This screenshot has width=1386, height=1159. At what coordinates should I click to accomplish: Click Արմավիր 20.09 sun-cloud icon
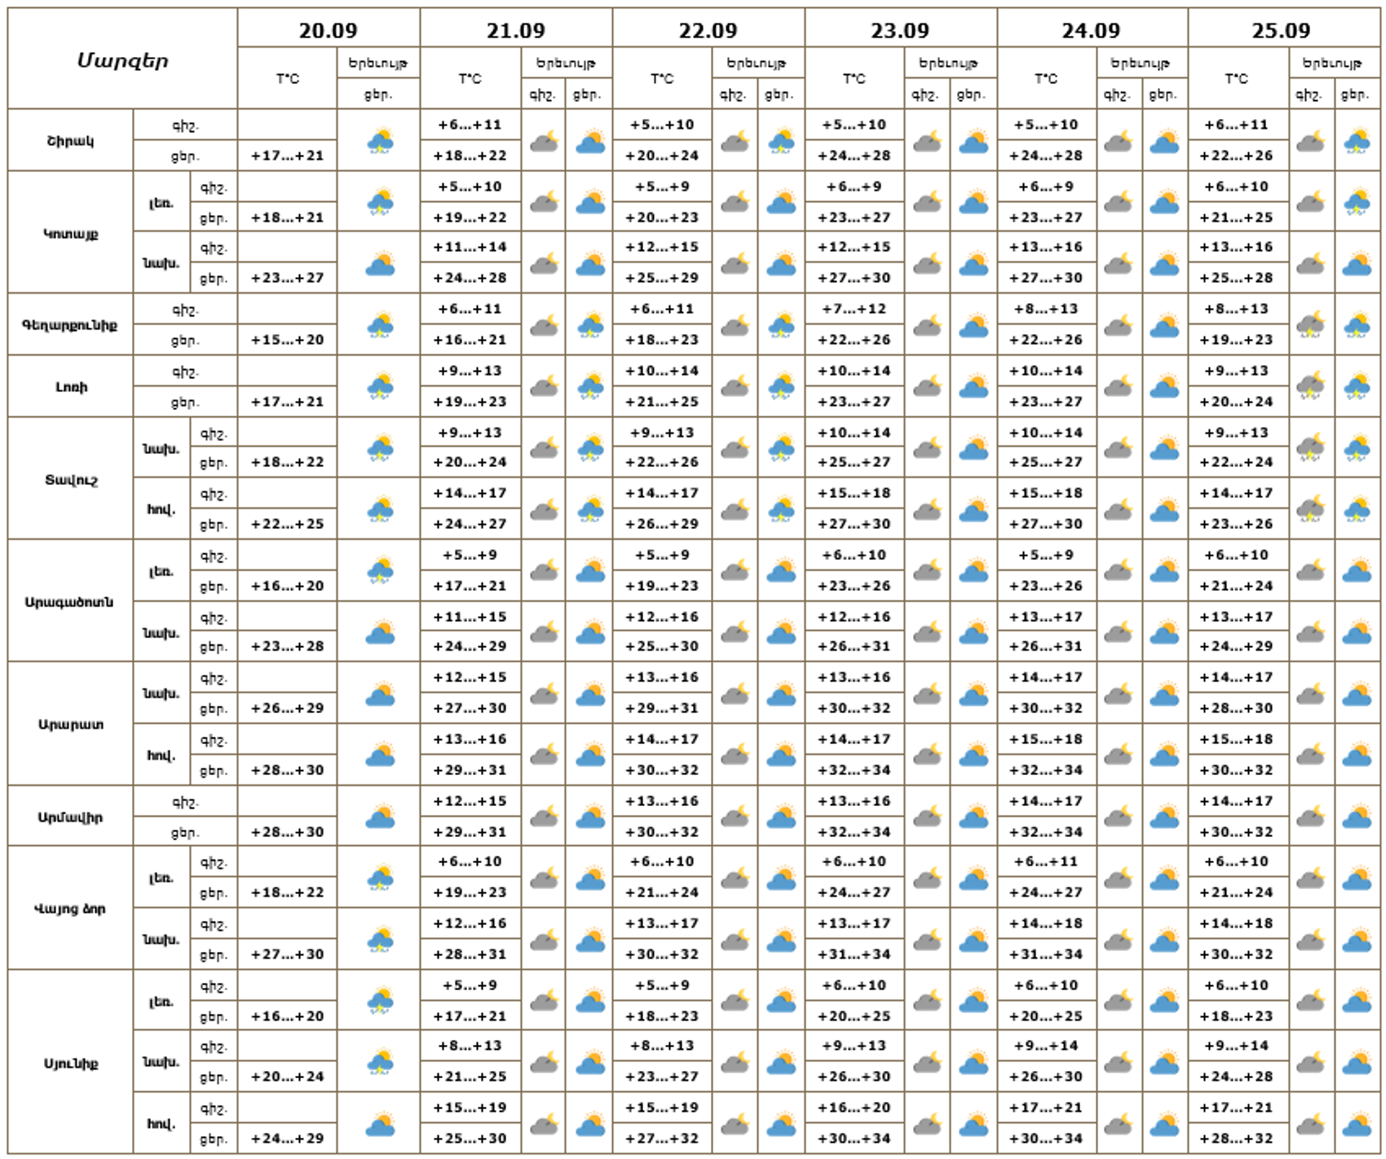380,816
